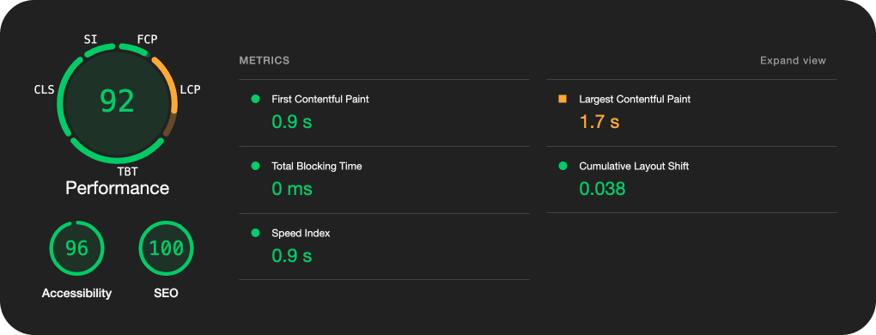Select the TBT label on gauge
The image size is (876, 335).
click(127, 172)
